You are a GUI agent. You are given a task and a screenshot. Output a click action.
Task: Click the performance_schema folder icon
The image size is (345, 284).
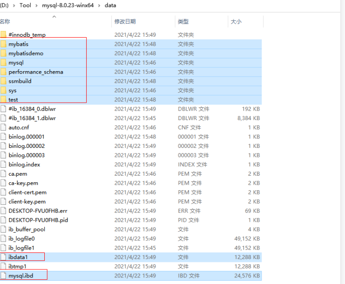coord(3,72)
